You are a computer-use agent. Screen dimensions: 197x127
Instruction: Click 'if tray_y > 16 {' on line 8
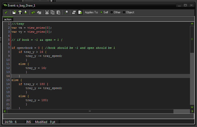click(x=32, y=52)
